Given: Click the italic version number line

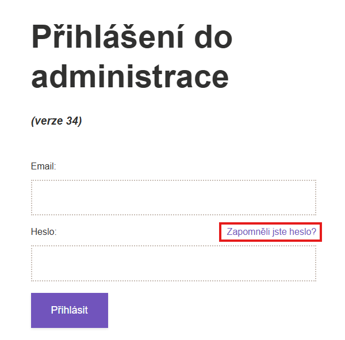Looking at the screenshot, I should (56, 121).
